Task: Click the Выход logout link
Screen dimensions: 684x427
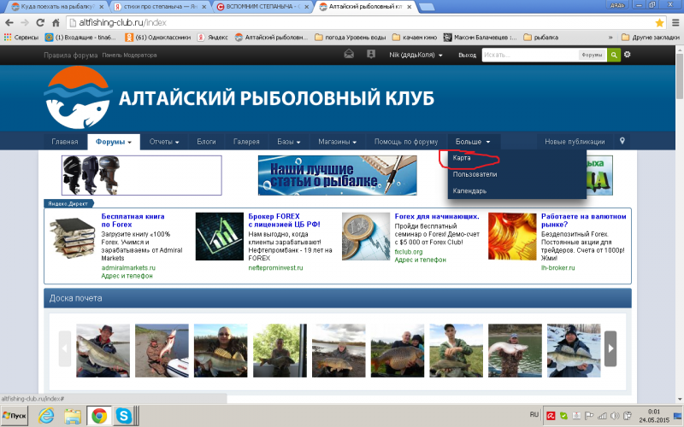Action: coord(467,55)
